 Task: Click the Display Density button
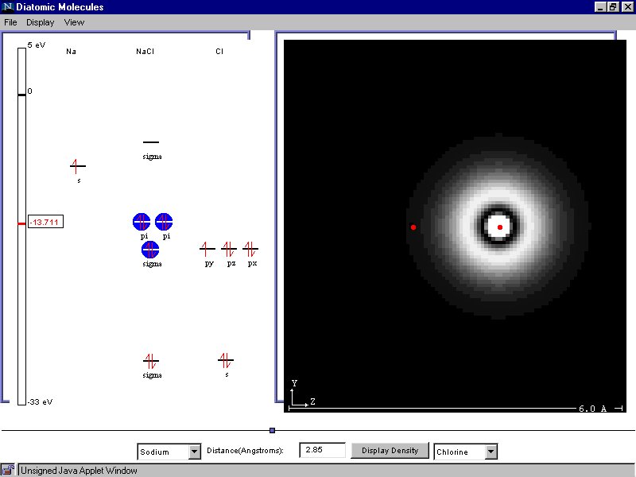pos(390,451)
